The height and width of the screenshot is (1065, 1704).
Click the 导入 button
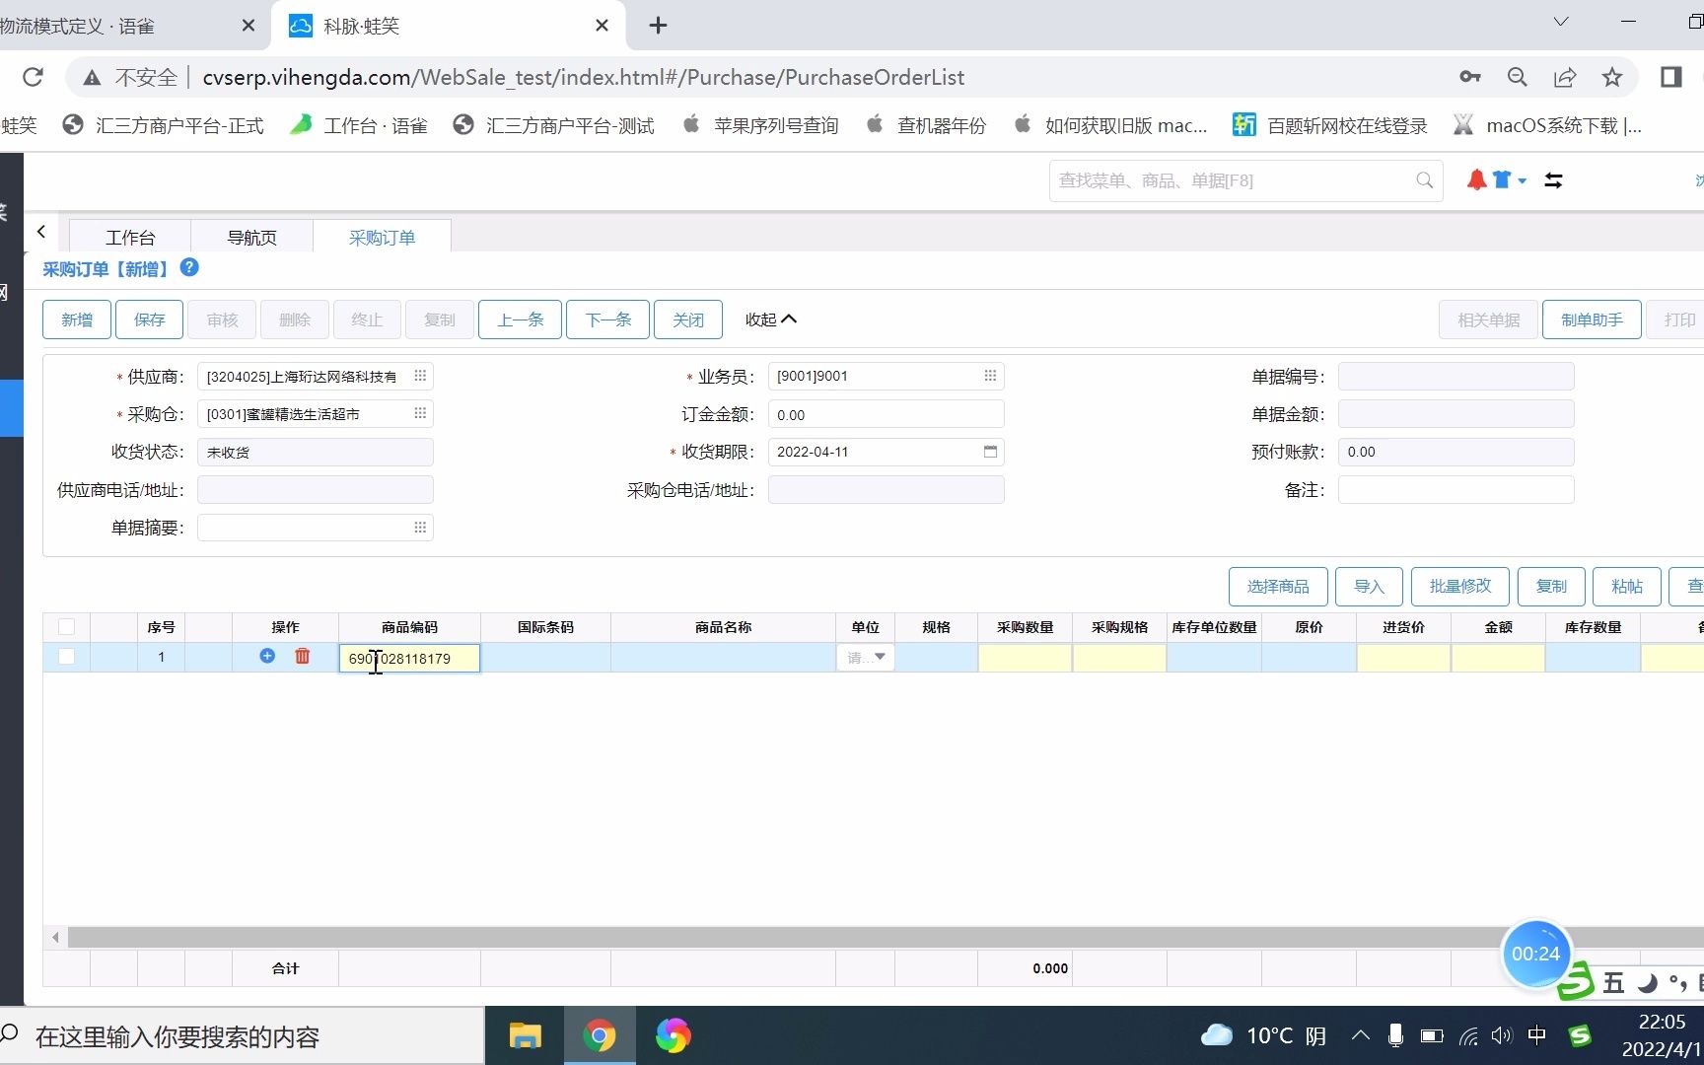pos(1370,587)
